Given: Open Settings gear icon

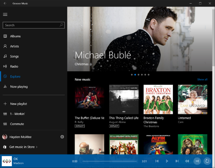Looking at the screenshot, I should tap(62, 137).
